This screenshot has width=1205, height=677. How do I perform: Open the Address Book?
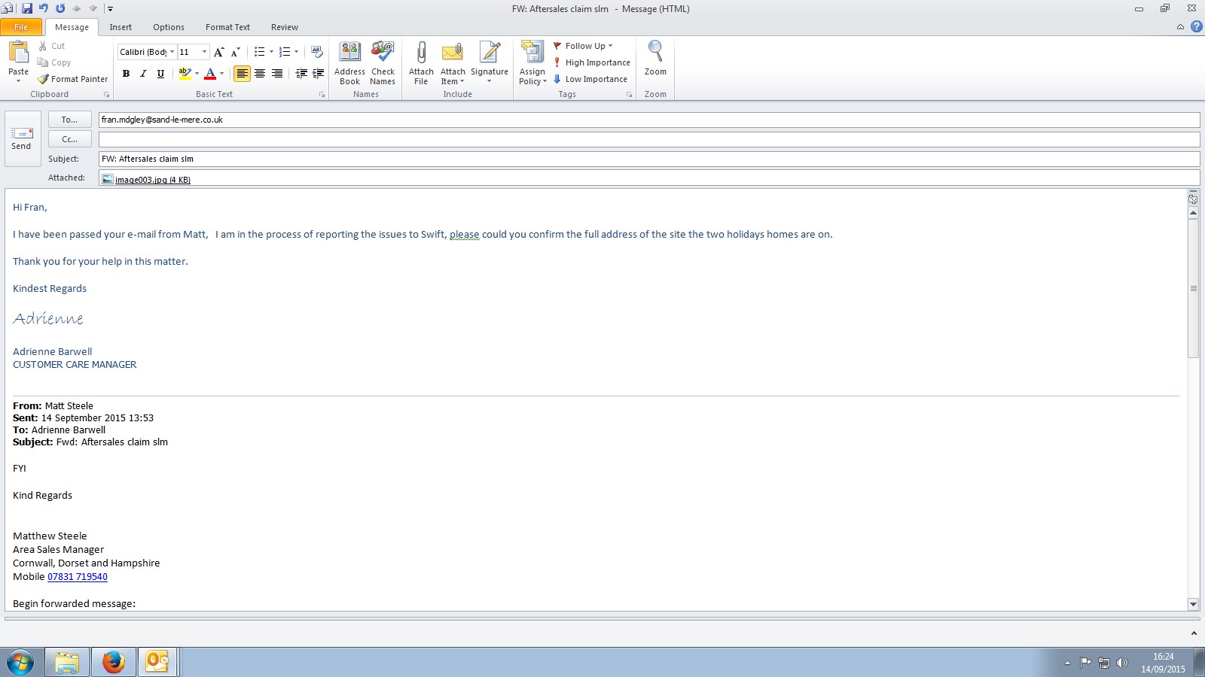pos(349,63)
